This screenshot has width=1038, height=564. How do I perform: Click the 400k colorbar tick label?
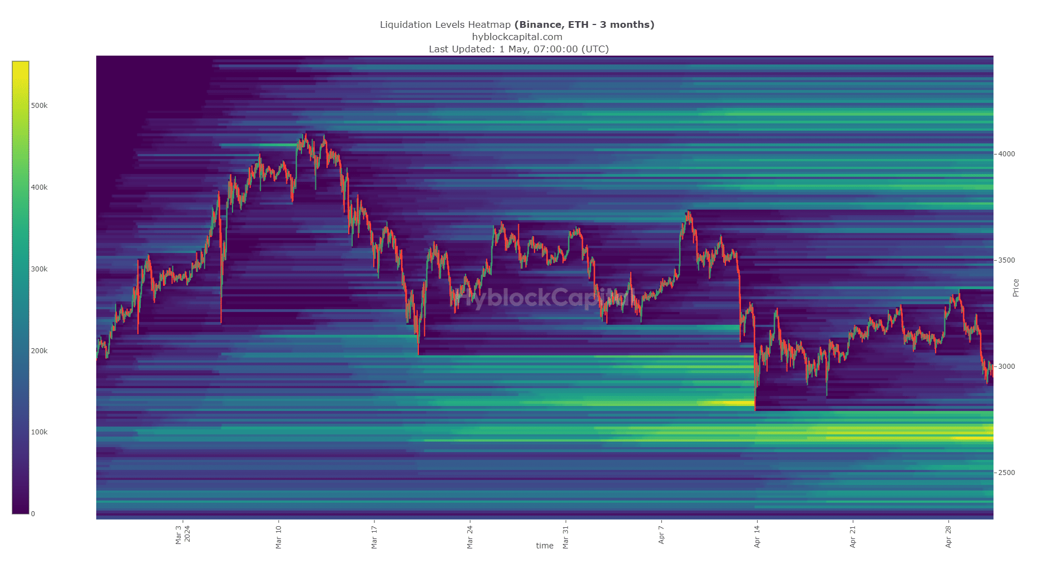(x=39, y=187)
